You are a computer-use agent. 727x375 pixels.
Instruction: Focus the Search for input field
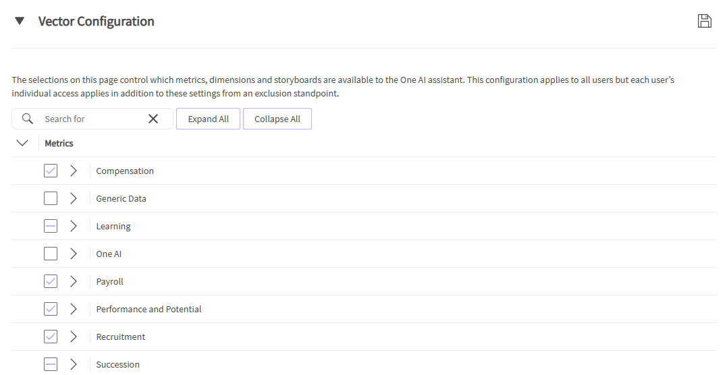pos(91,119)
